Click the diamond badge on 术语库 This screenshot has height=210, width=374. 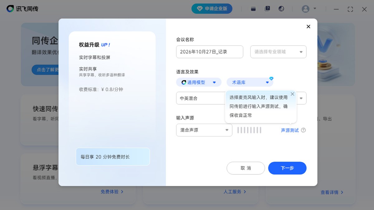coord(271,79)
